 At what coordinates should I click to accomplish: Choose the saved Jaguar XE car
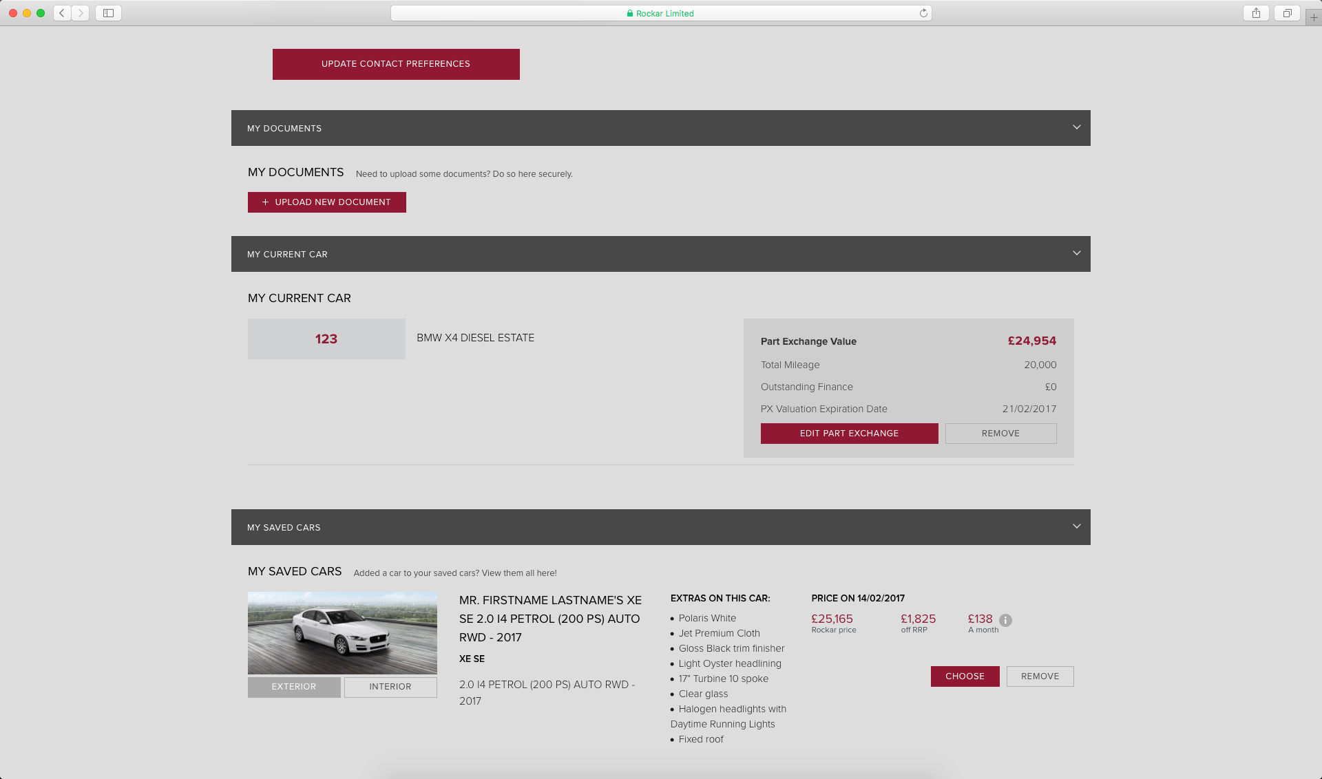coord(965,676)
